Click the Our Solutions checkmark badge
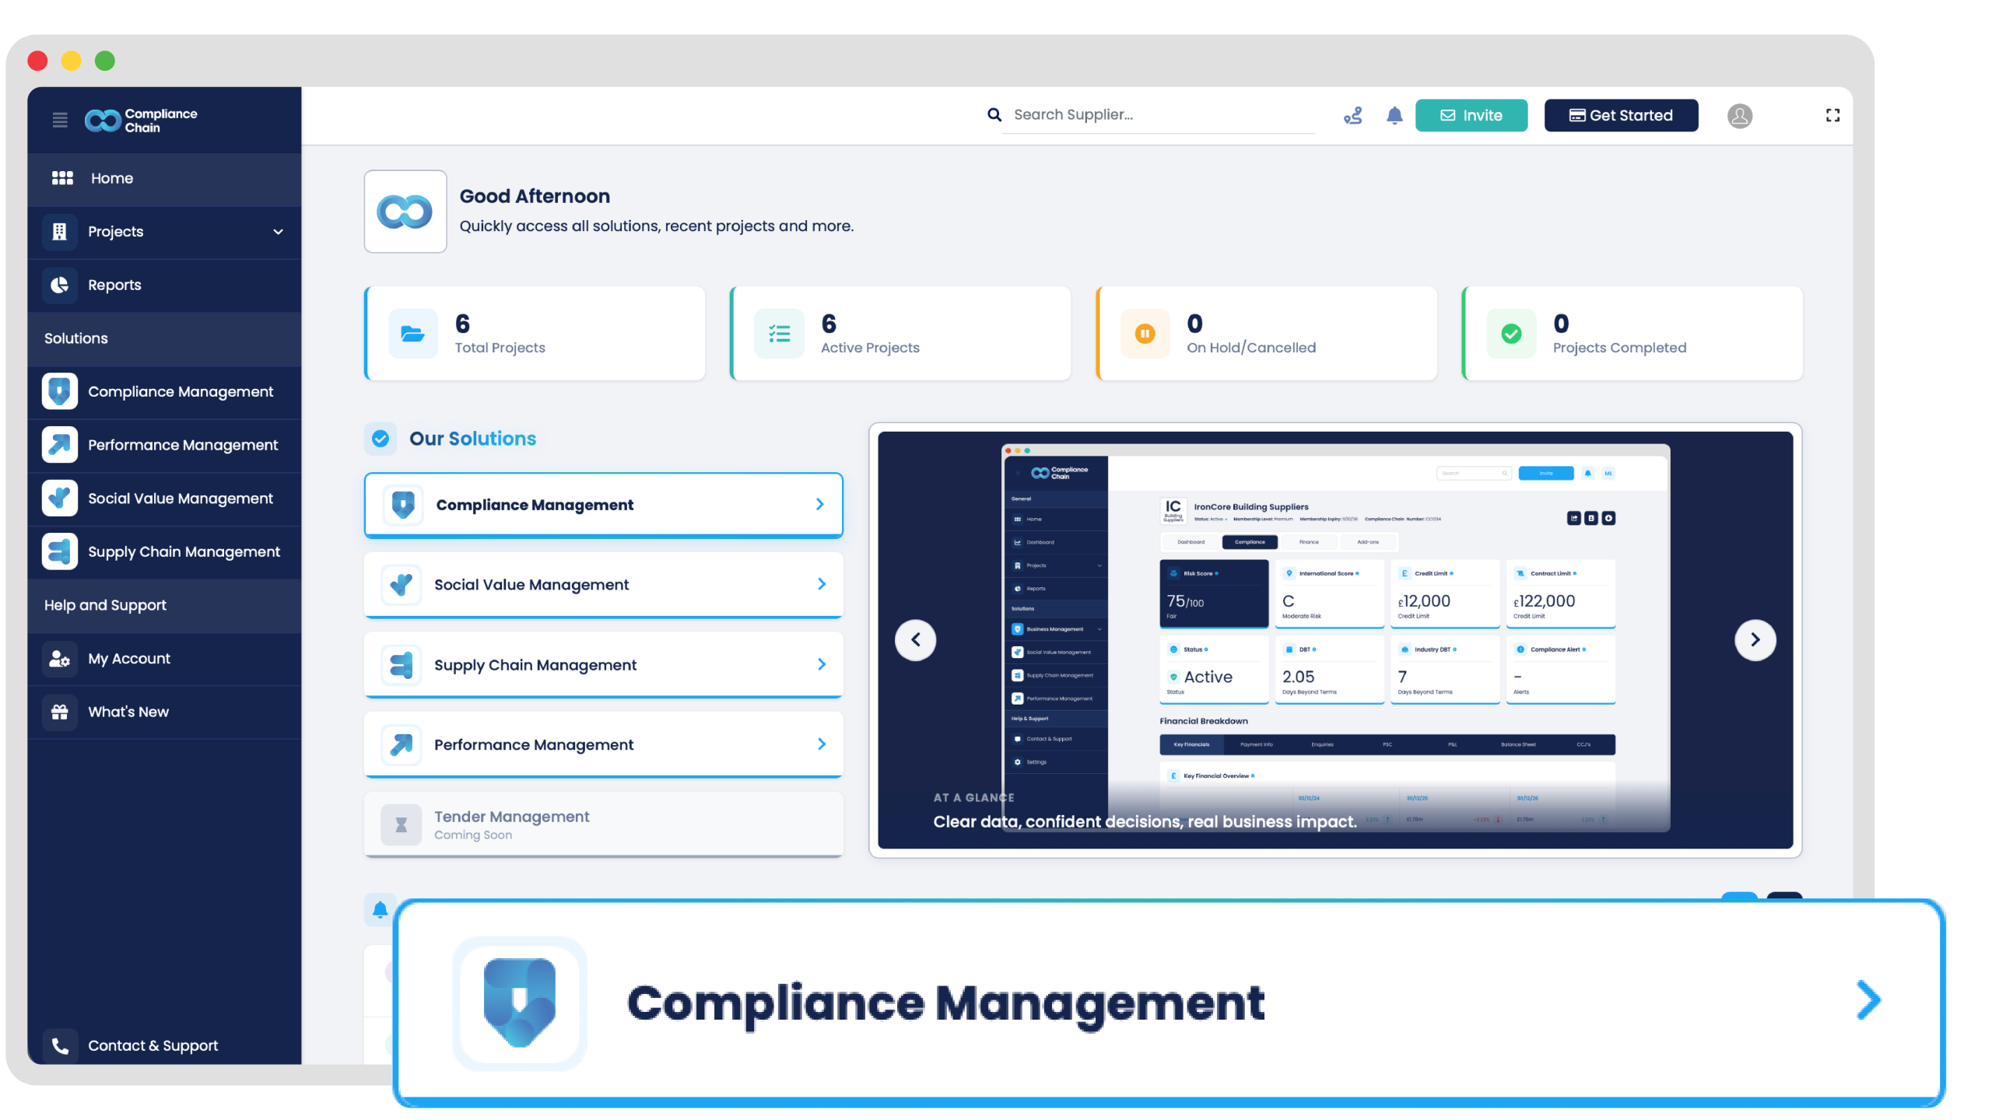Image resolution: width=1992 pixels, height=1120 pixels. [381, 439]
